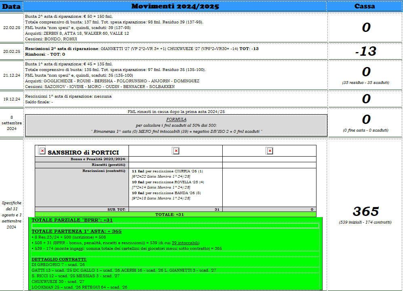
Task: Click "FML rimasti in cassa dopo la prima asta"
Action: 176,112
